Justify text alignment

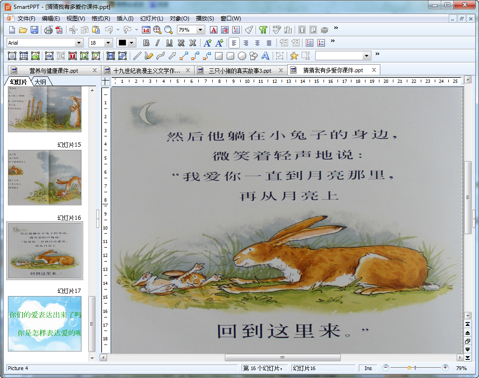[x=269, y=43]
